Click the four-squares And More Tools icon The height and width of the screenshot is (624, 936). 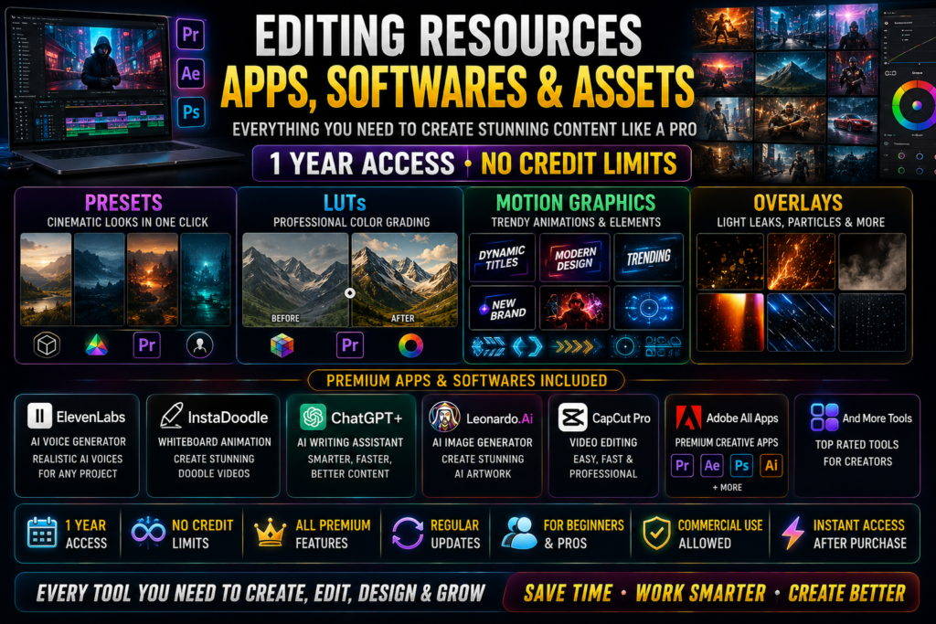tap(824, 417)
